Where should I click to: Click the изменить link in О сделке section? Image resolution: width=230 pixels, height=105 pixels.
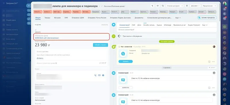click(105, 25)
